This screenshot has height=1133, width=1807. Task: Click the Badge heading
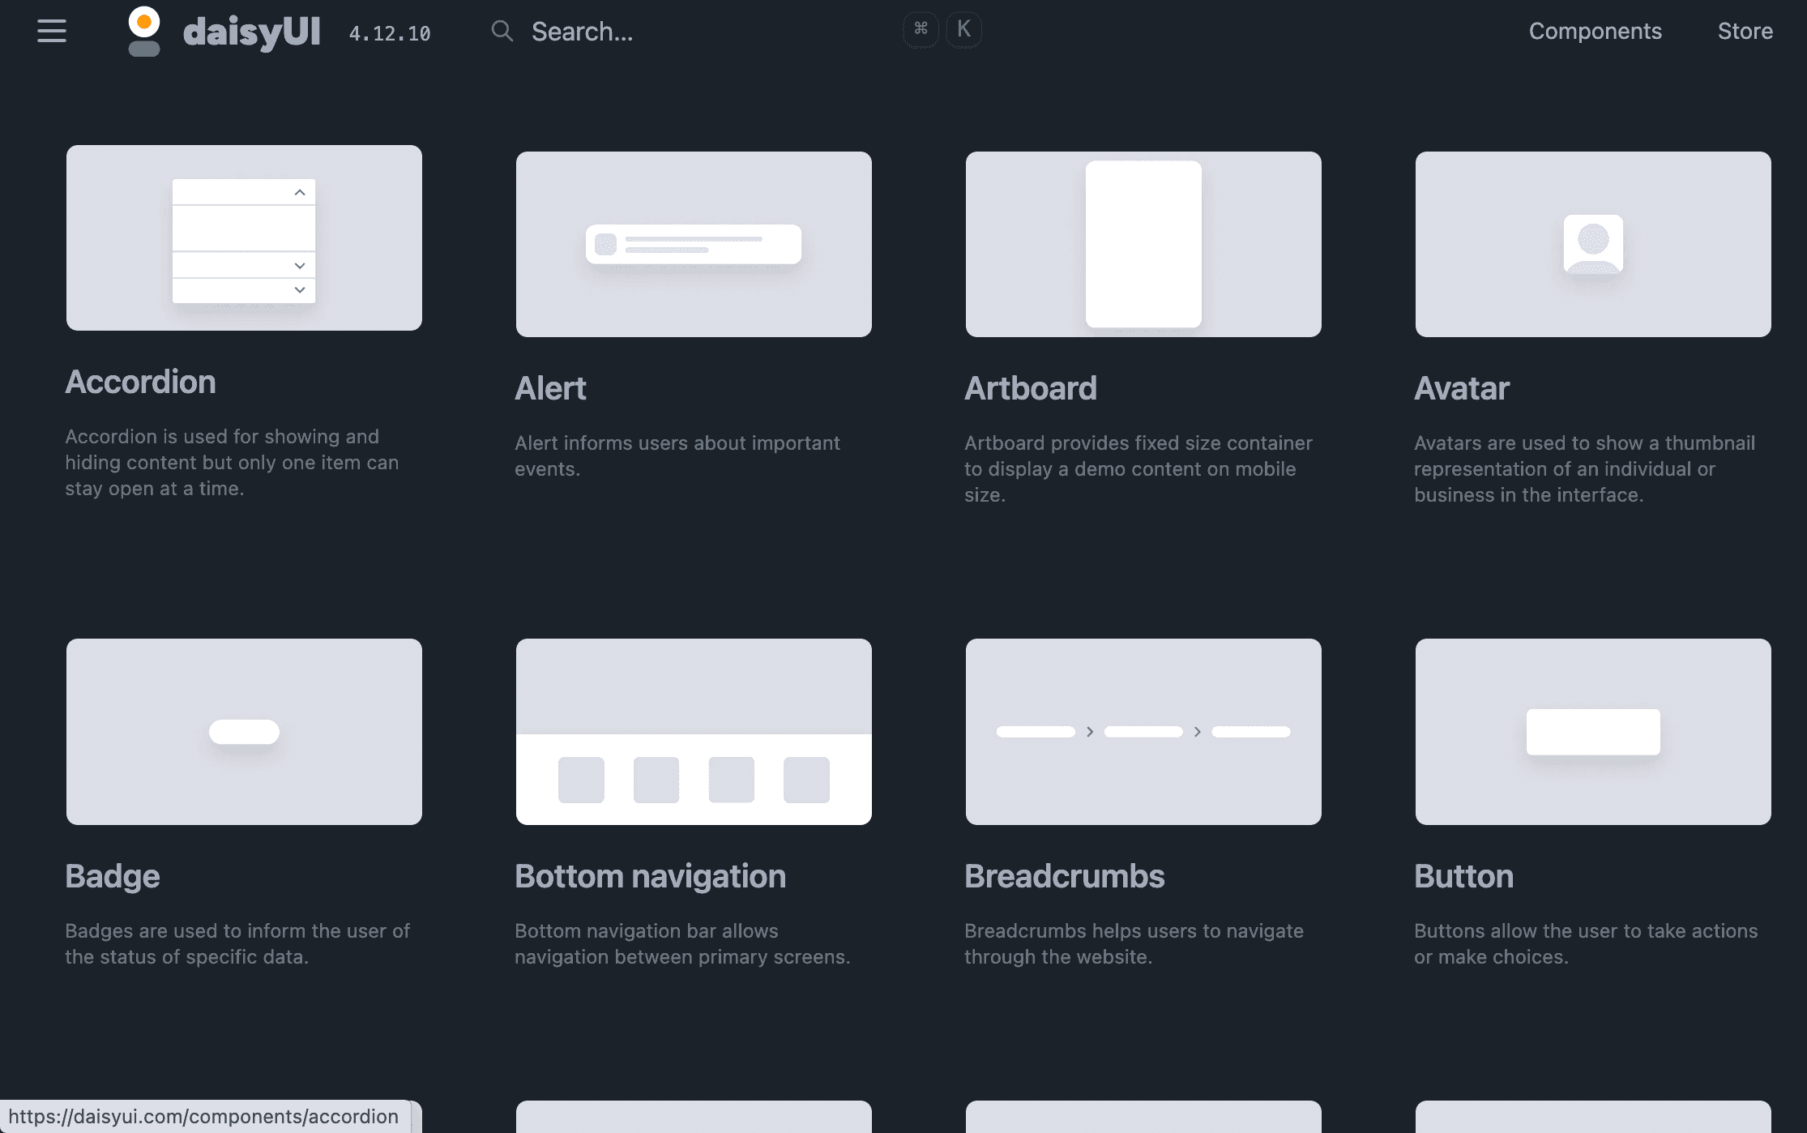[113, 877]
